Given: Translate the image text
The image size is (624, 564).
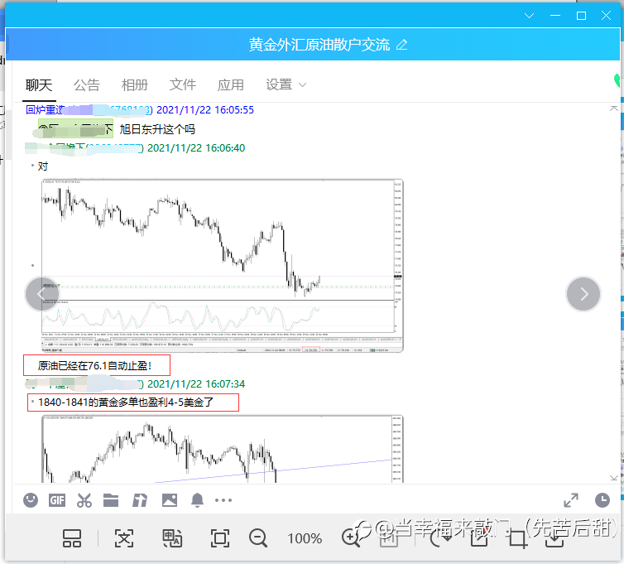Looking at the screenshot, I should (x=172, y=538).
